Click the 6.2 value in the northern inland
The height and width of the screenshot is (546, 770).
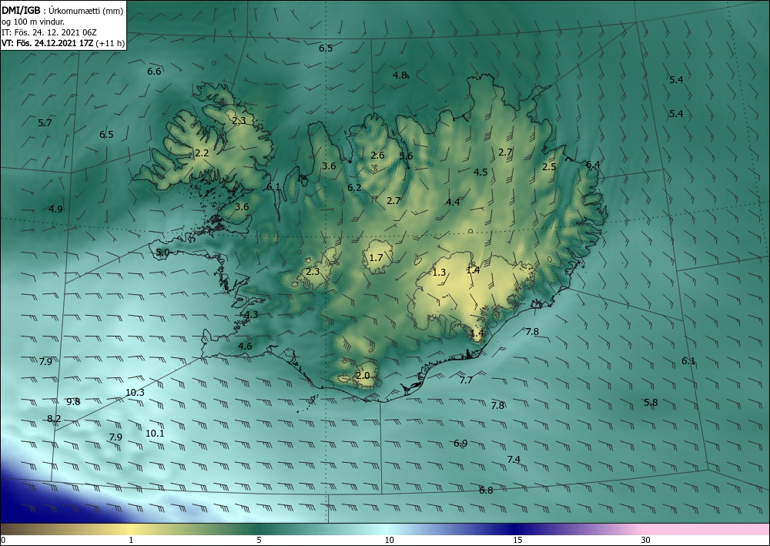point(354,188)
